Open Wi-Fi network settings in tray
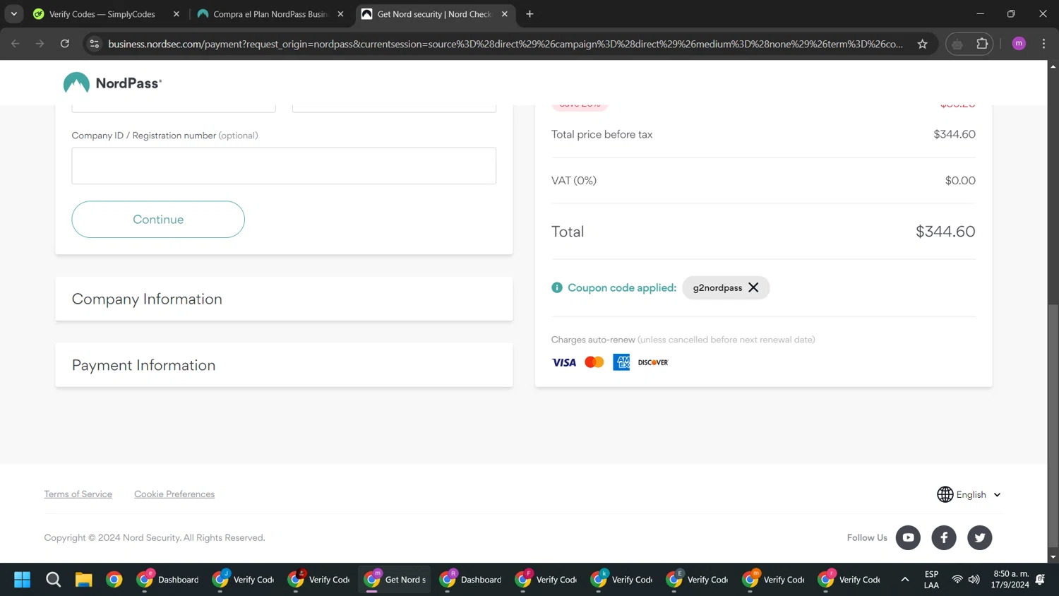The width and height of the screenshot is (1059, 596). (x=957, y=580)
